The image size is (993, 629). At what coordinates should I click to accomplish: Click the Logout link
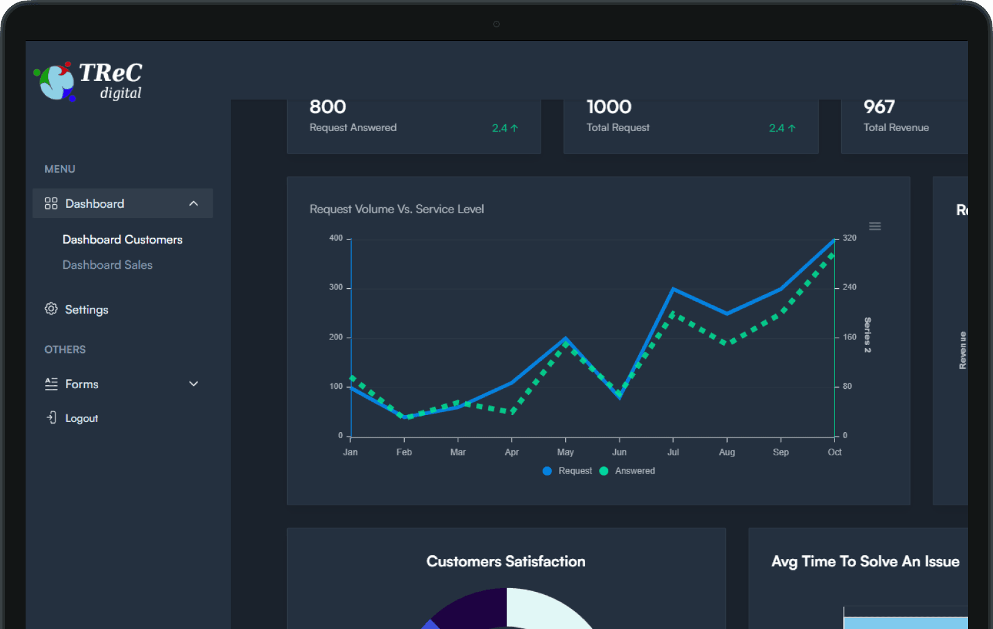(x=82, y=418)
